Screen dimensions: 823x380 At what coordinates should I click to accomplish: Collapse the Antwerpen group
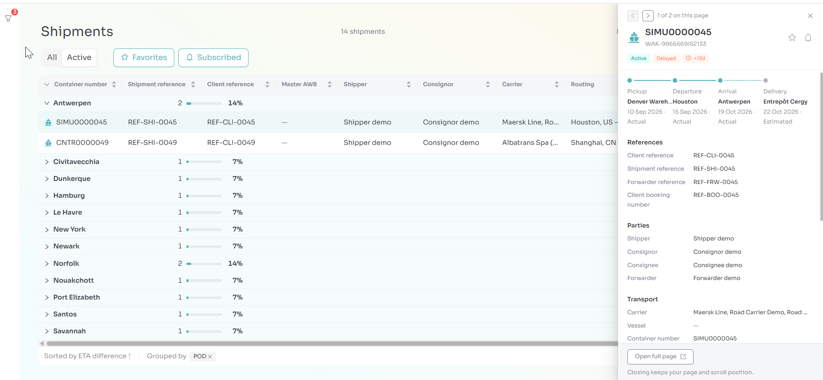(47, 103)
